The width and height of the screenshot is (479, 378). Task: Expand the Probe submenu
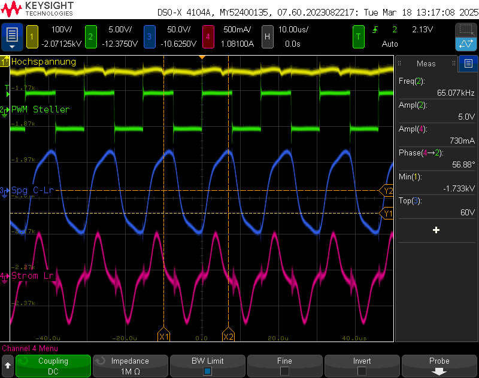click(x=439, y=366)
